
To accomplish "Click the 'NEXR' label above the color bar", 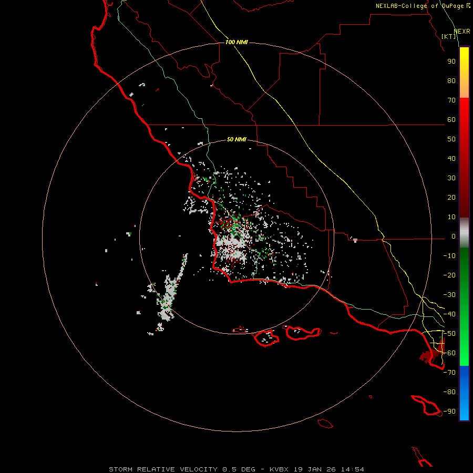I will [462, 32].
